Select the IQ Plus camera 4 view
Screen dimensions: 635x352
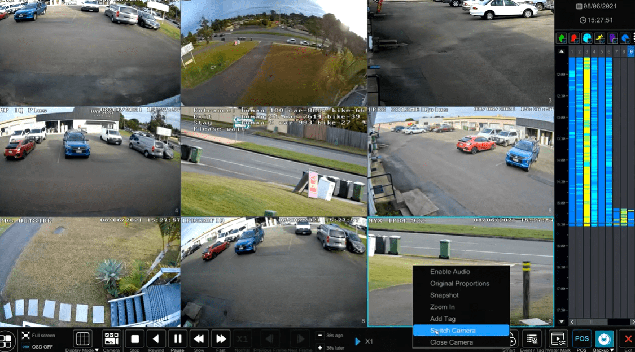point(90,162)
